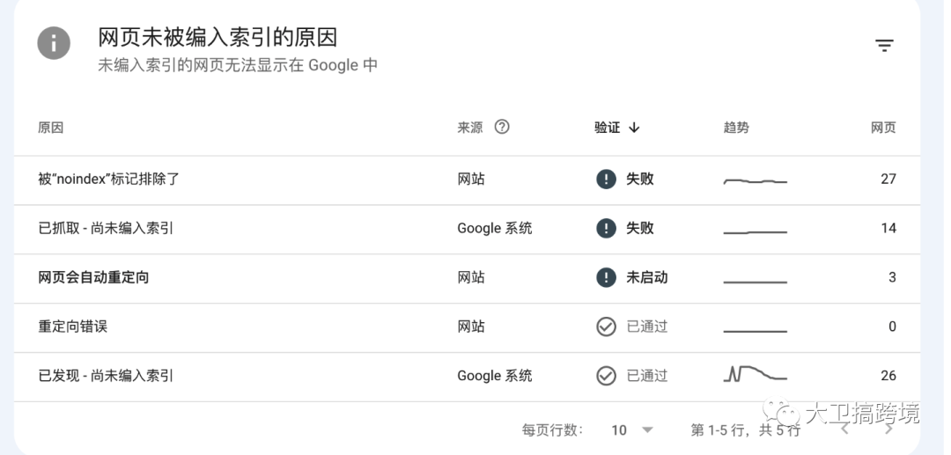This screenshot has height=455, width=951.
Task: Click the passed checkmark in 已发现 row
Action: (606, 377)
